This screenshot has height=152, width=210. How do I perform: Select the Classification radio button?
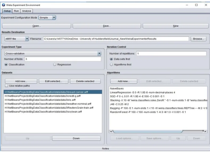(x=6, y=64)
